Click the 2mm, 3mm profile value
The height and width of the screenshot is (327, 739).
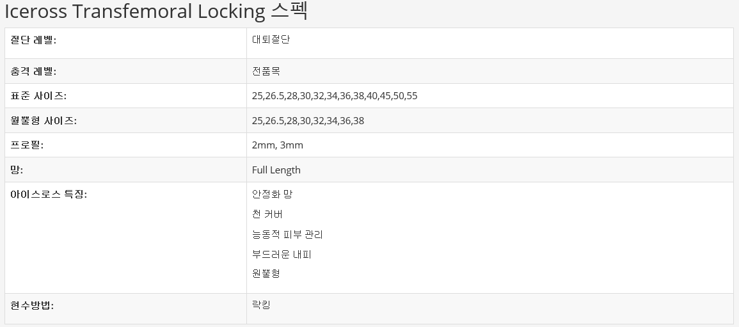pos(278,145)
